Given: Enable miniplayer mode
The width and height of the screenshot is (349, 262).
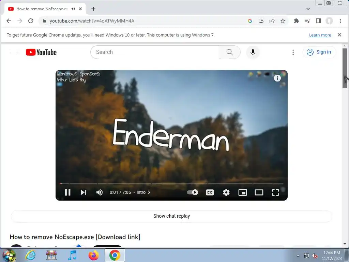Looking at the screenshot, I should pos(243,192).
